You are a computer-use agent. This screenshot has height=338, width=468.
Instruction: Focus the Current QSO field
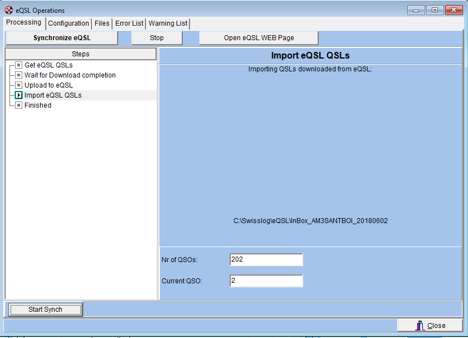(x=266, y=281)
